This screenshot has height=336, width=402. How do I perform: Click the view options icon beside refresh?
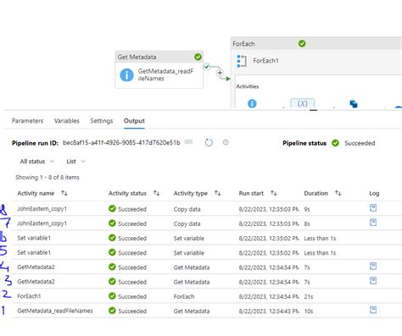click(x=226, y=142)
